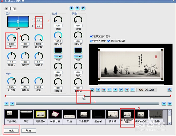
Task: Zoom in timeline with plus button
Action: tap(170, 103)
